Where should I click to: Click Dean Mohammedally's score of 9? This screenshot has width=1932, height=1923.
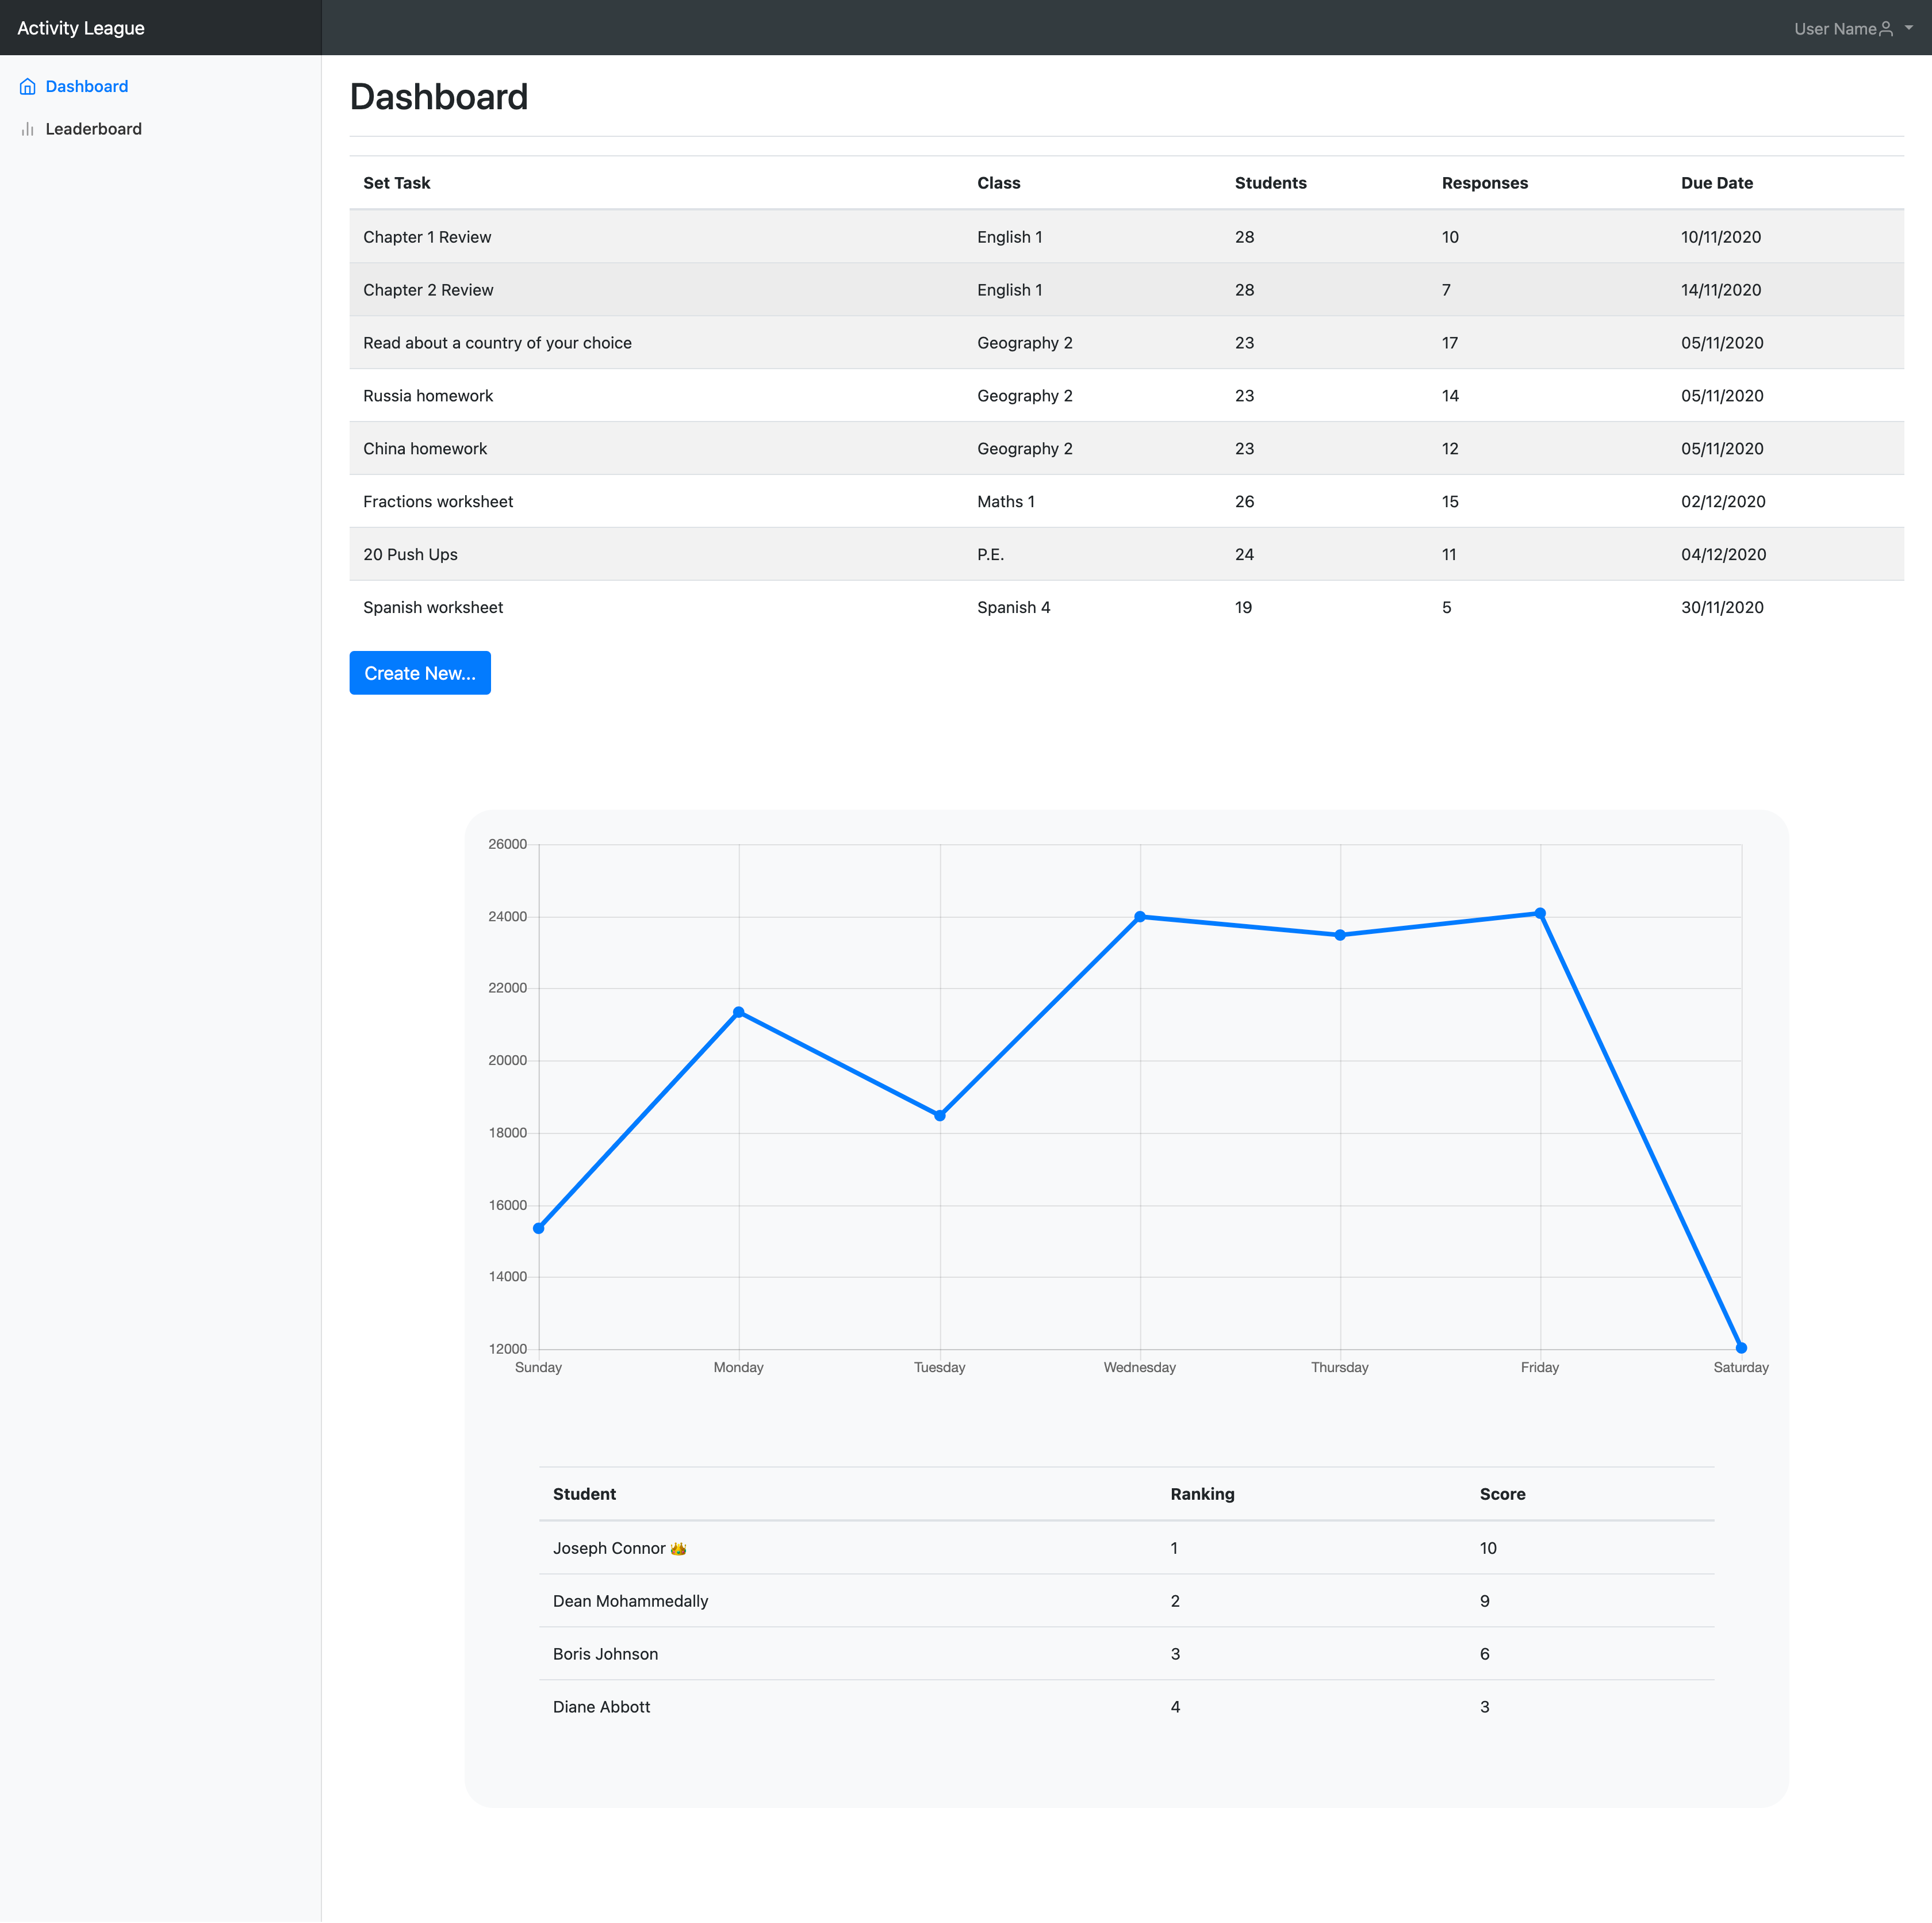click(1485, 1601)
